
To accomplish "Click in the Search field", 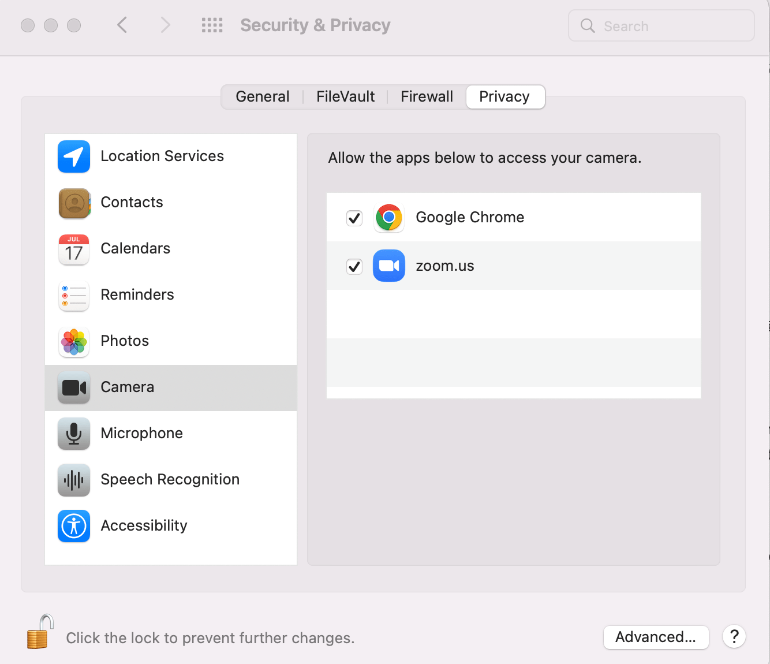I will (x=661, y=25).
